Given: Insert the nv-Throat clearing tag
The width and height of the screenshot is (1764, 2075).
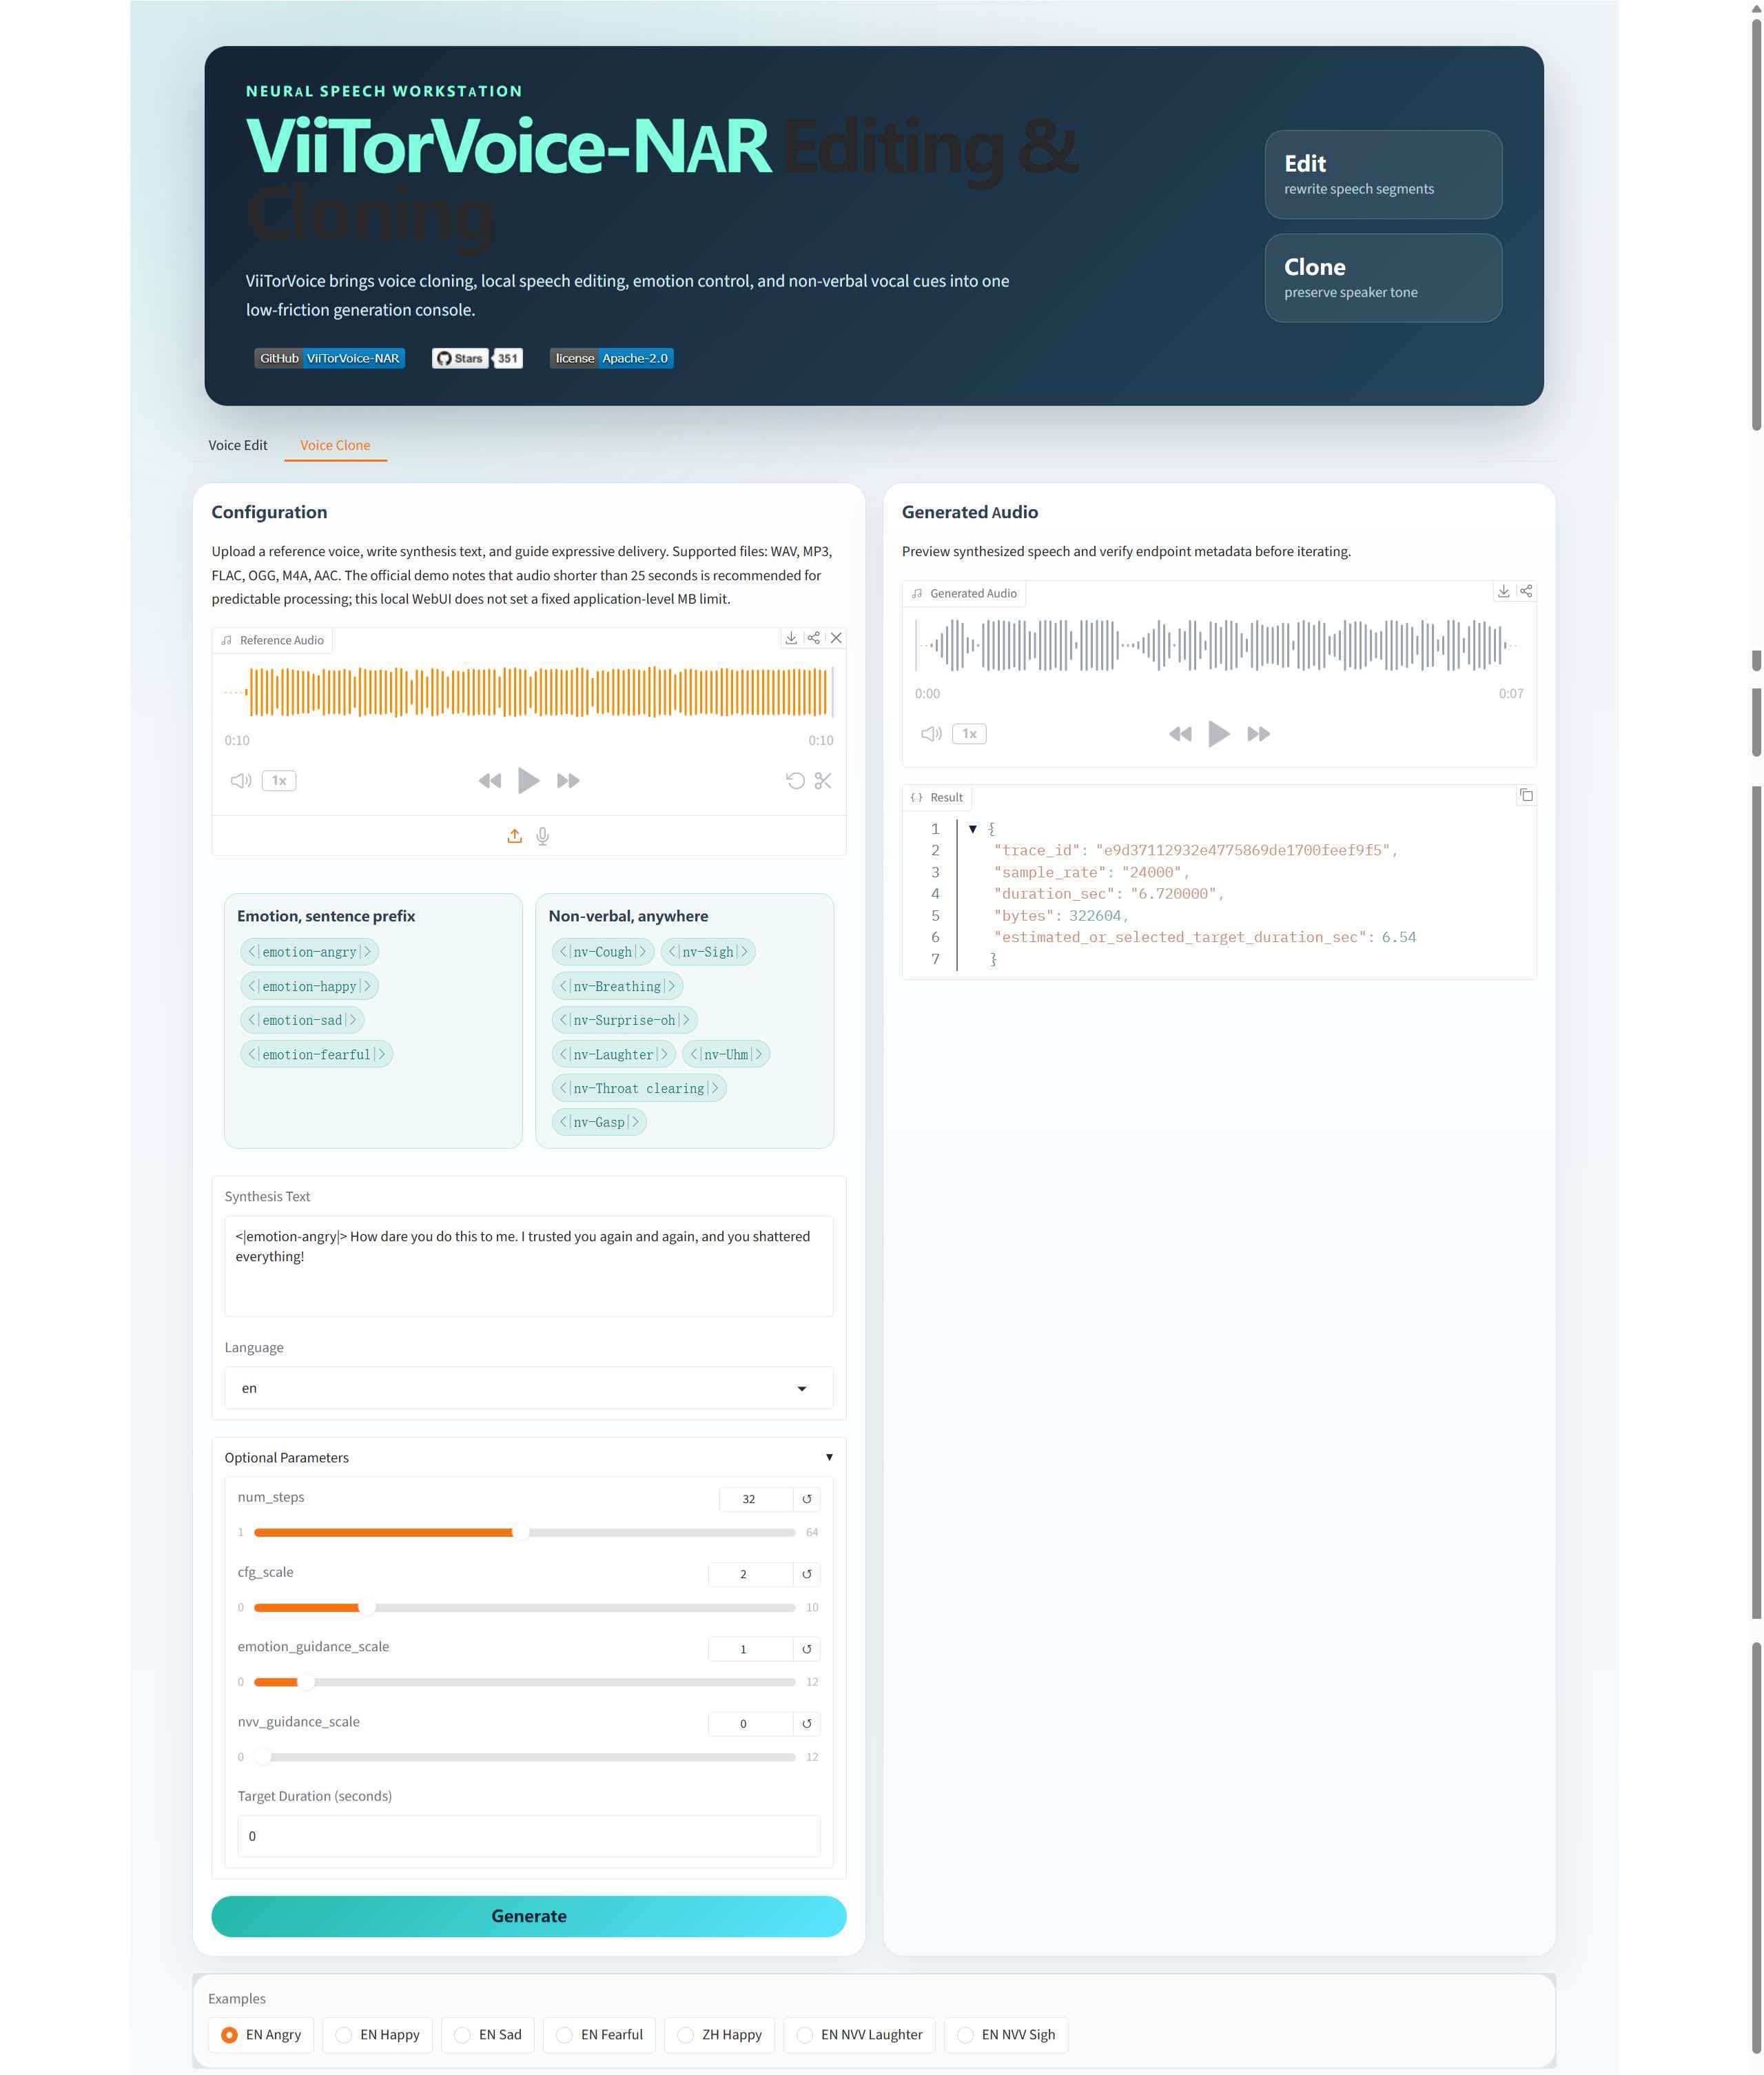Looking at the screenshot, I should (x=638, y=1088).
